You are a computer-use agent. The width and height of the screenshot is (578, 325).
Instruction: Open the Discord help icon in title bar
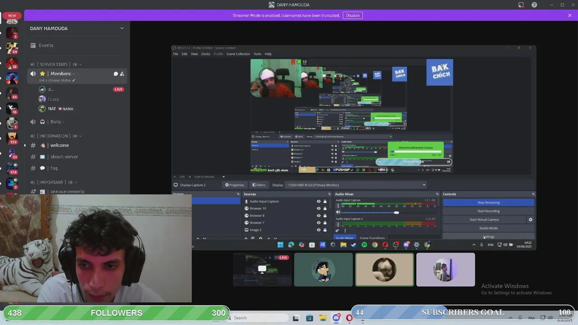[x=535, y=5]
